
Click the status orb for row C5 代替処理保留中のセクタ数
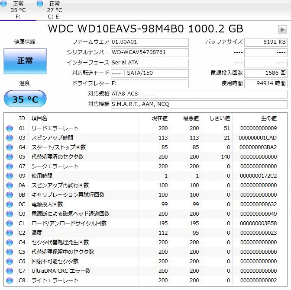pos(10,252)
